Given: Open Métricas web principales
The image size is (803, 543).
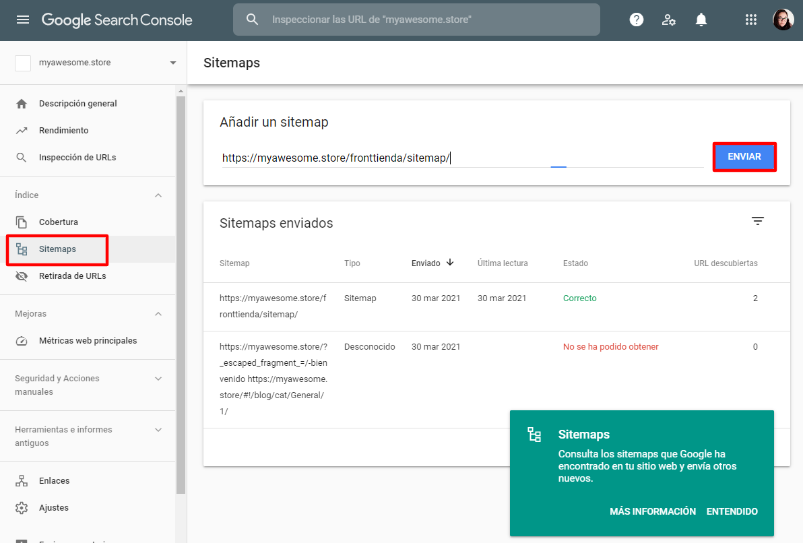Looking at the screenshot, I should [88, 341].
